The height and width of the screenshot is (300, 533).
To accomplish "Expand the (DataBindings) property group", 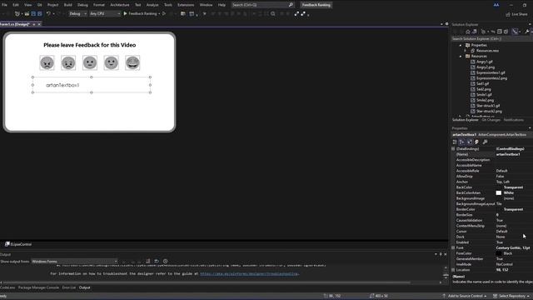I will pyautogui.click(x=453, y=148).
